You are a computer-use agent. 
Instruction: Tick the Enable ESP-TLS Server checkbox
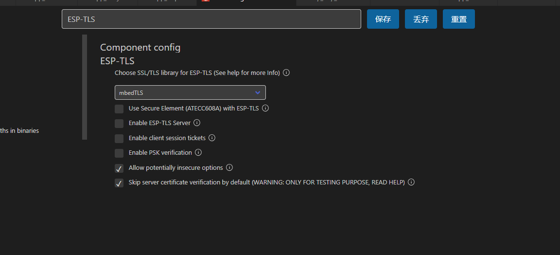[119, 124]
